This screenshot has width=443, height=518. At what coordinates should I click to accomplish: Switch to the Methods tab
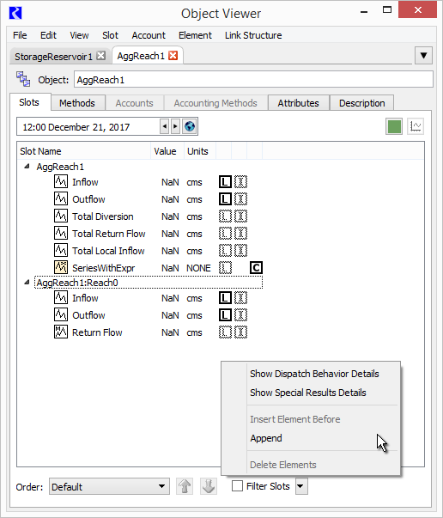click(x=77, y=103)
